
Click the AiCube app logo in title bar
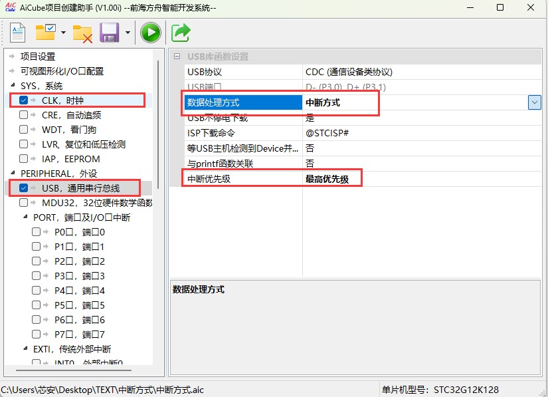pos(11,7)
